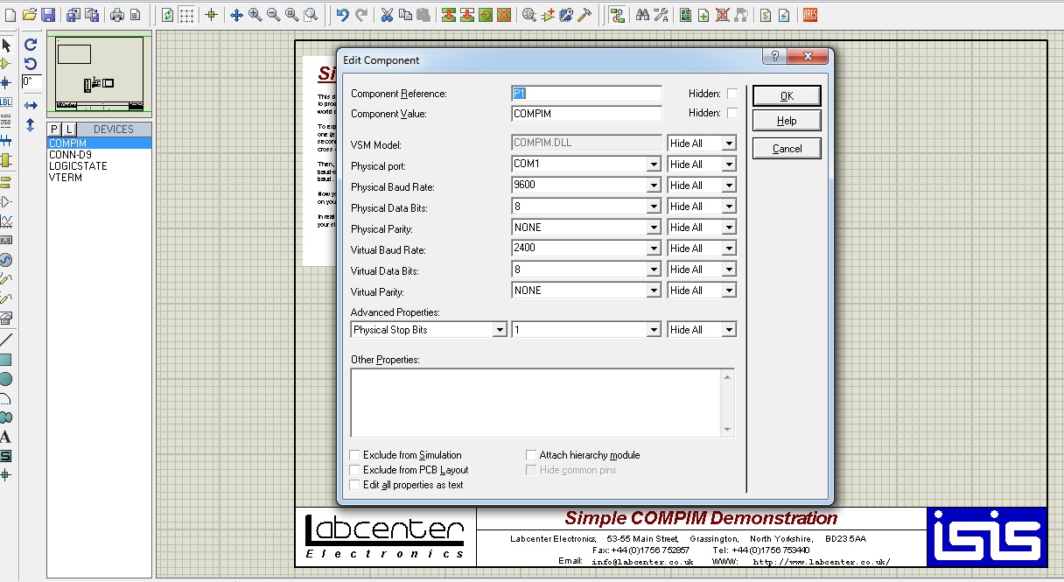Open Hide All dropdown for VSM Model
The width and height of the screenshot is (1064, 582).
(x=729, y=144)
